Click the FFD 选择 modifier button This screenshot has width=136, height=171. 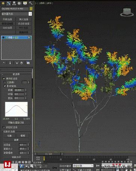coord(24,28)
